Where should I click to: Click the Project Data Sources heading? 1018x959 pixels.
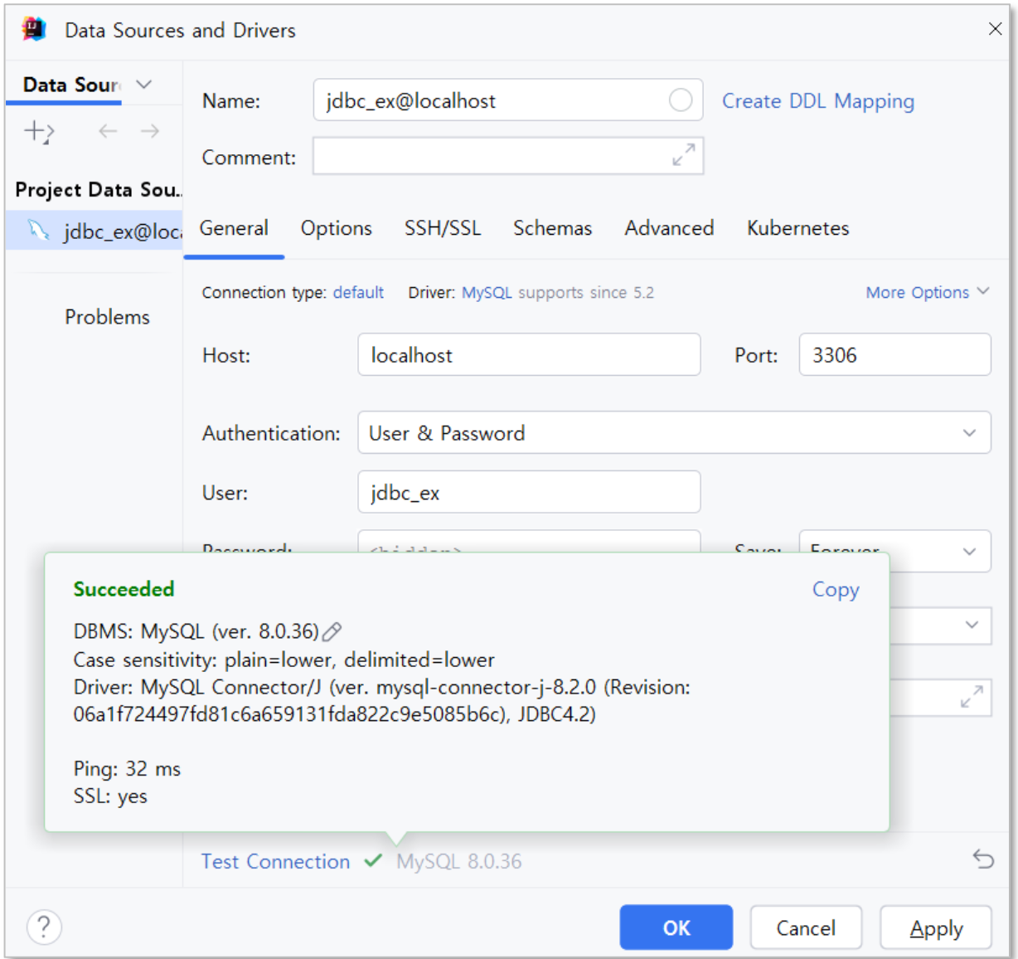[98, 190]
